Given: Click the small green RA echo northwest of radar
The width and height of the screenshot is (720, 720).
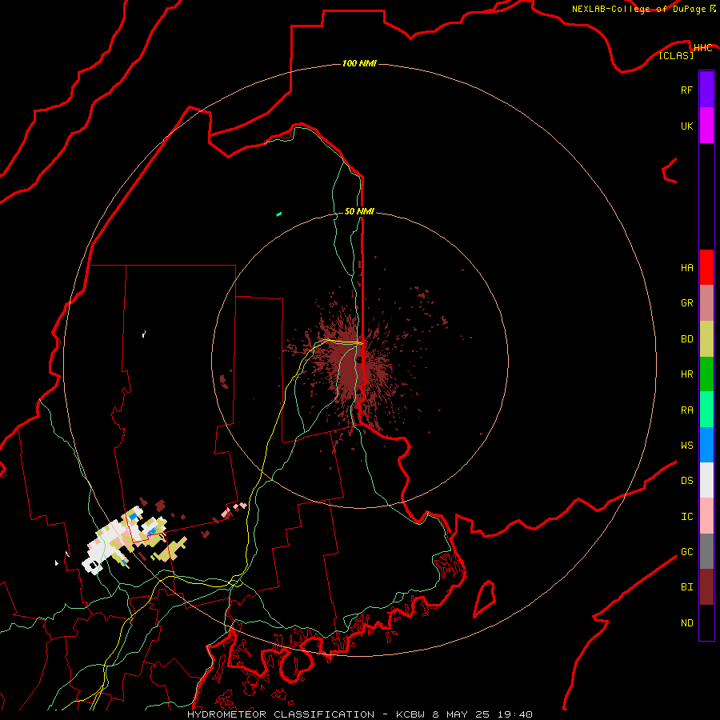Looking at the screenshot, I should pyautogui.click(x=278, y=214).
